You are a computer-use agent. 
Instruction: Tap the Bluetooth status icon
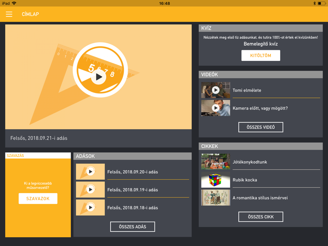coord(315,3)
